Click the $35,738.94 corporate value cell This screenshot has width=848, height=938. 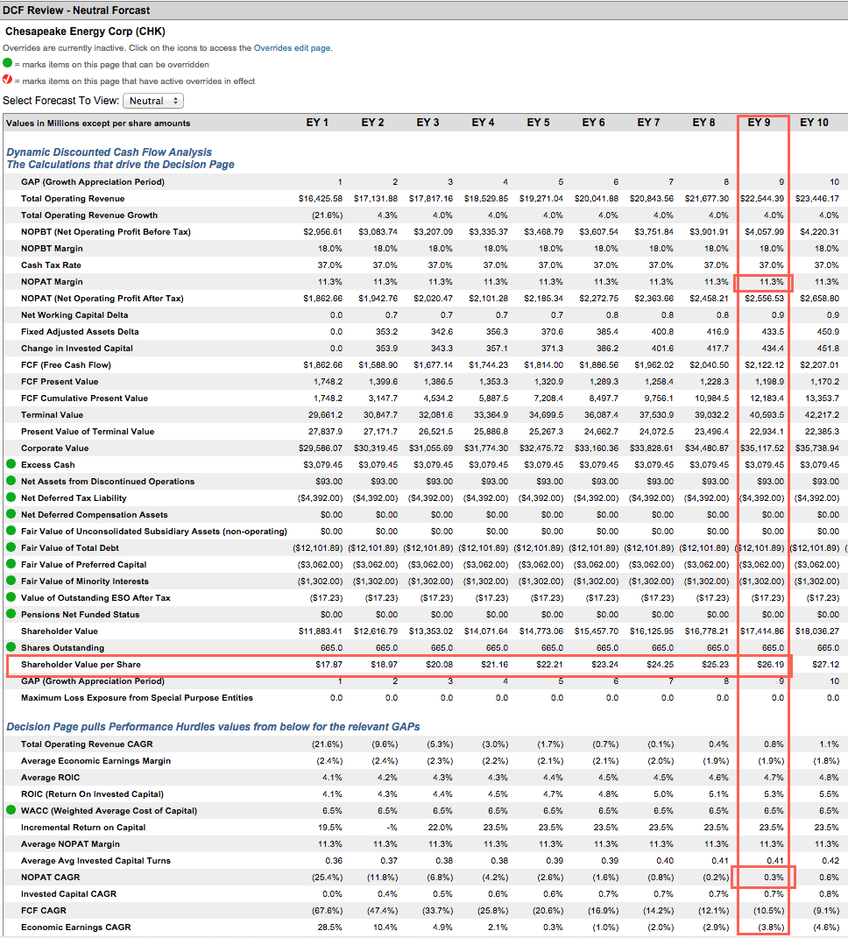click(x=816, y=448)
